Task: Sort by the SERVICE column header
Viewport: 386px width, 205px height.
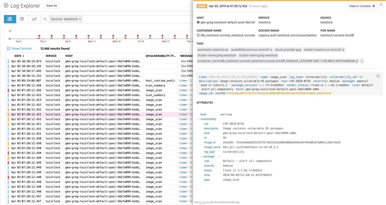Action: (x=51, y=56)
